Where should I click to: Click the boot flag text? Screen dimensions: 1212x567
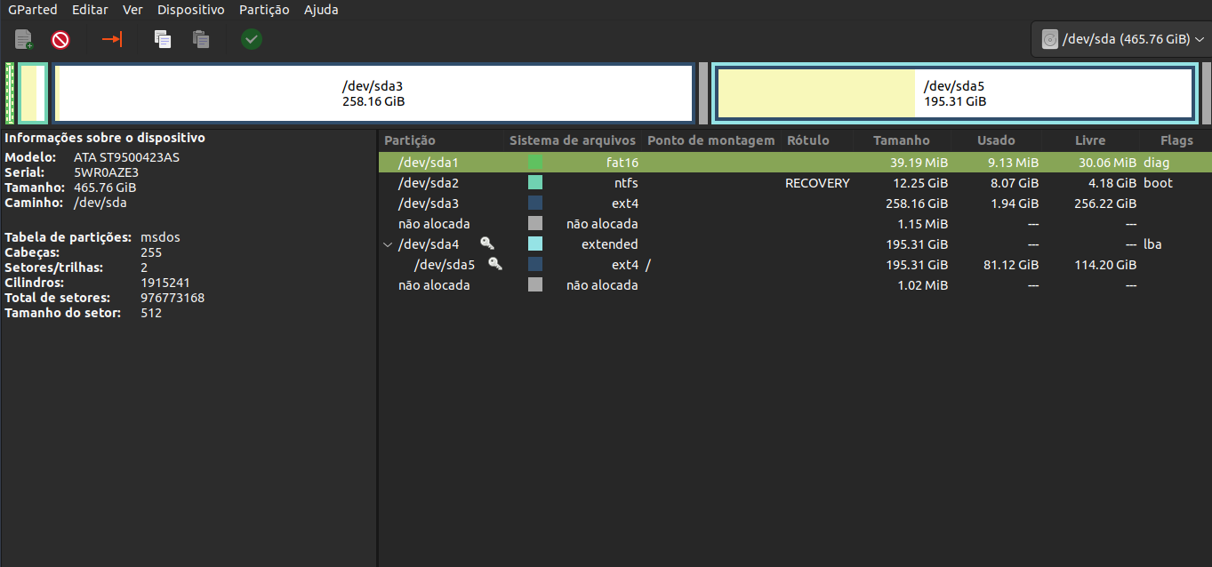1158,183
